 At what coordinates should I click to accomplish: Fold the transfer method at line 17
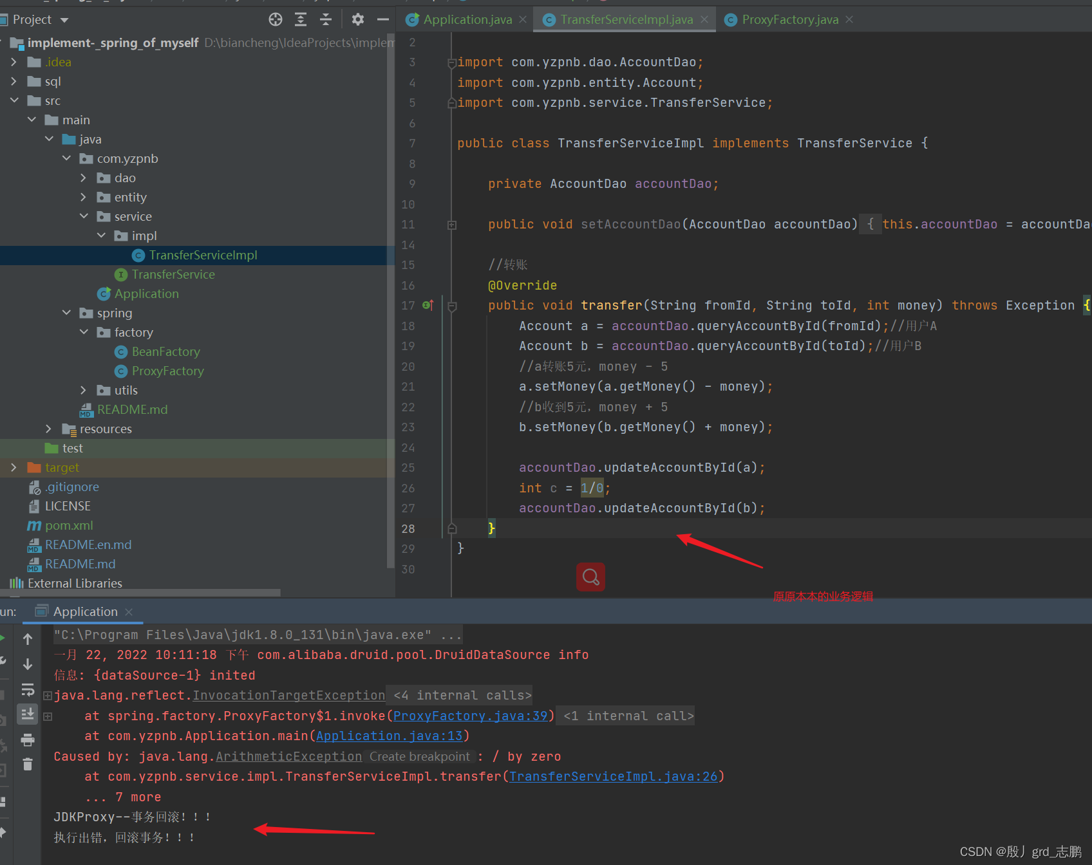(452, 306)
